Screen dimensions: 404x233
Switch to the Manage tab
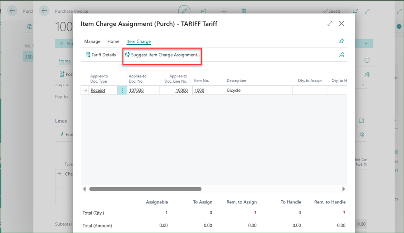coord(92,41)
